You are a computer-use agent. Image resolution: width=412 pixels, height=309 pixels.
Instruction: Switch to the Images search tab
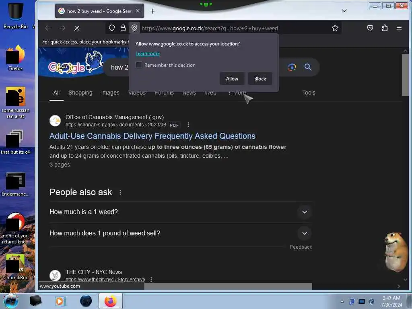(x=110, y=93)
